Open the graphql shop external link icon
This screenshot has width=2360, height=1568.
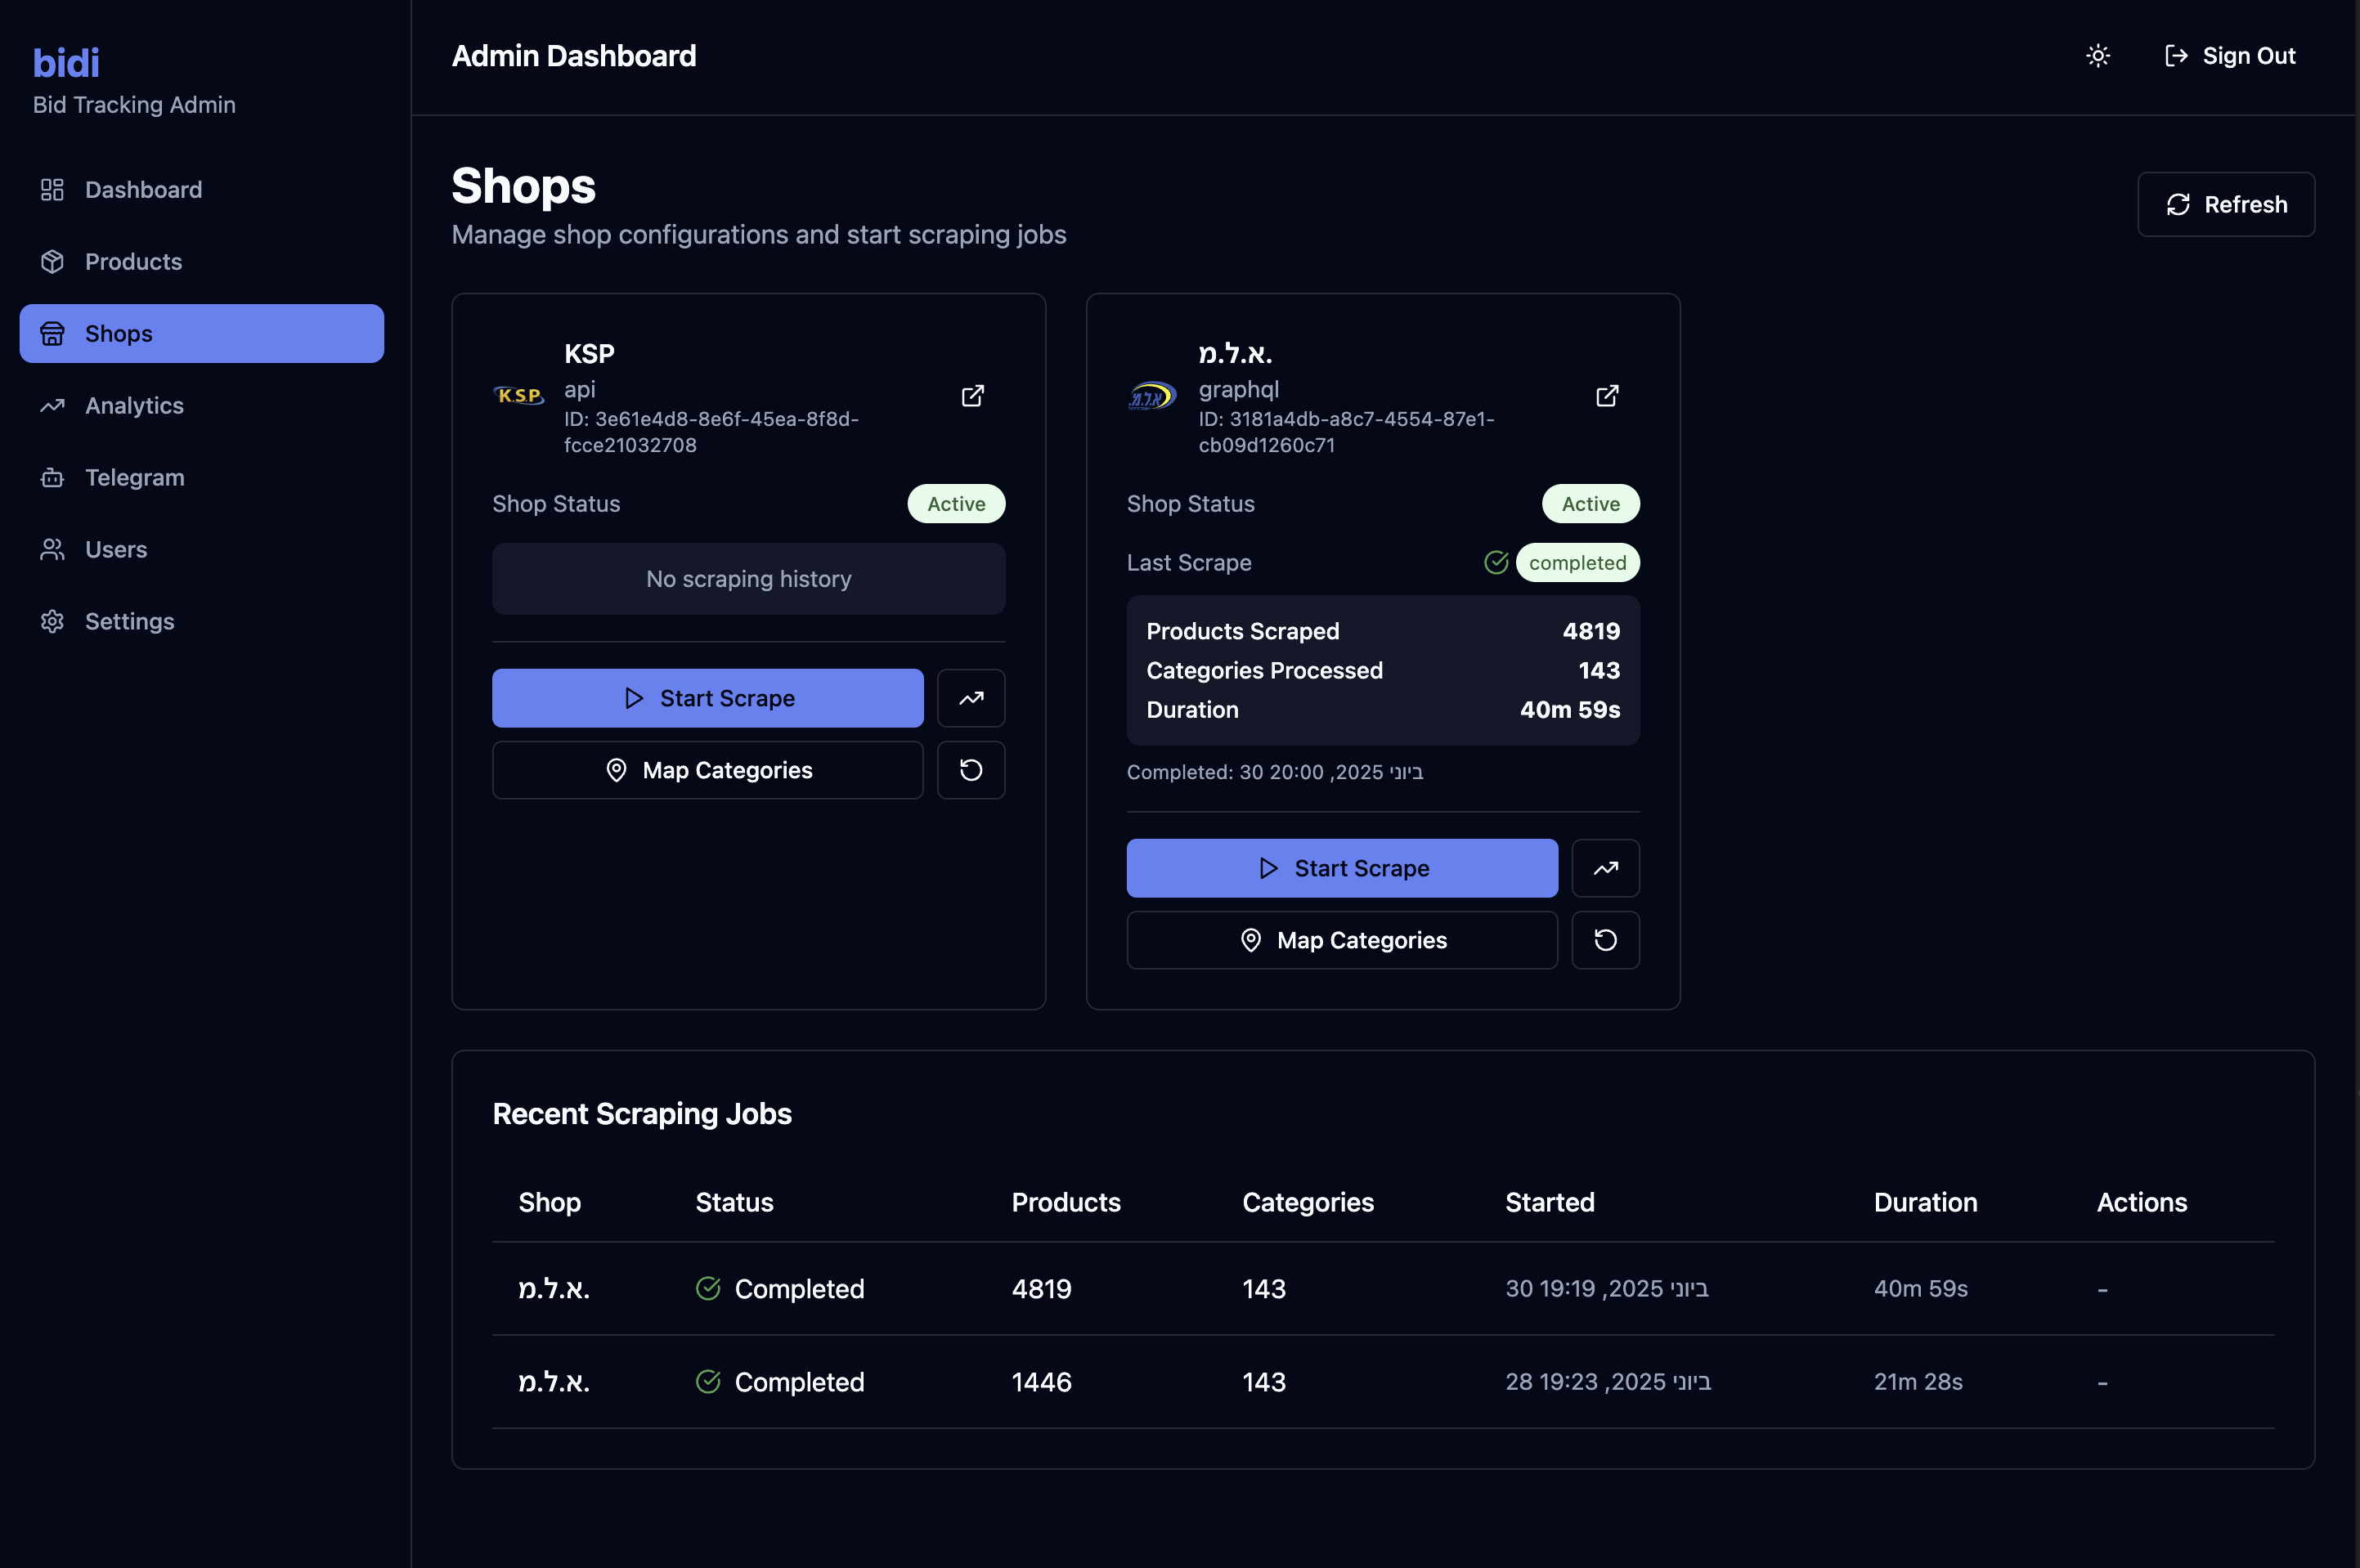tap(1606, 396)
